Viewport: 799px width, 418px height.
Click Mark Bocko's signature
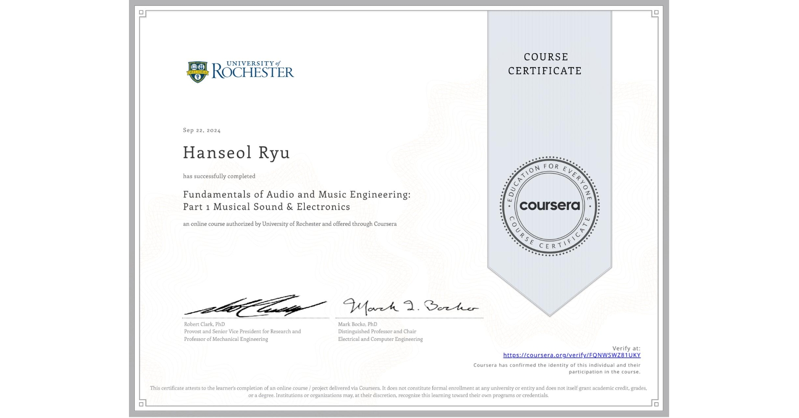click(x=410, y=306)
